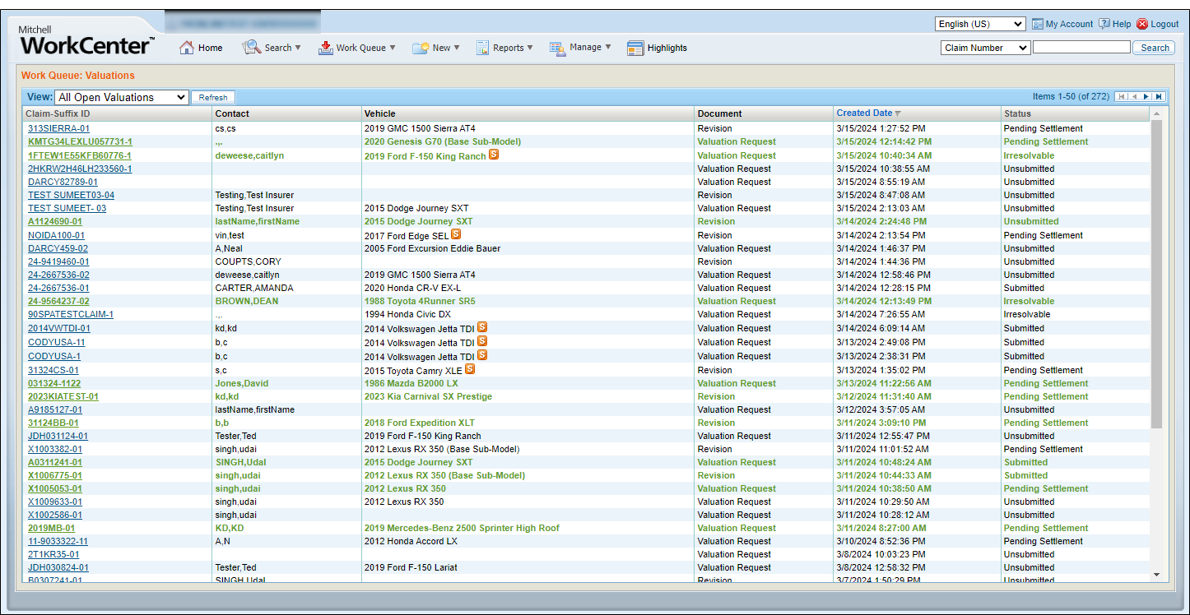Go to the previous page of items

(1134, 97)
